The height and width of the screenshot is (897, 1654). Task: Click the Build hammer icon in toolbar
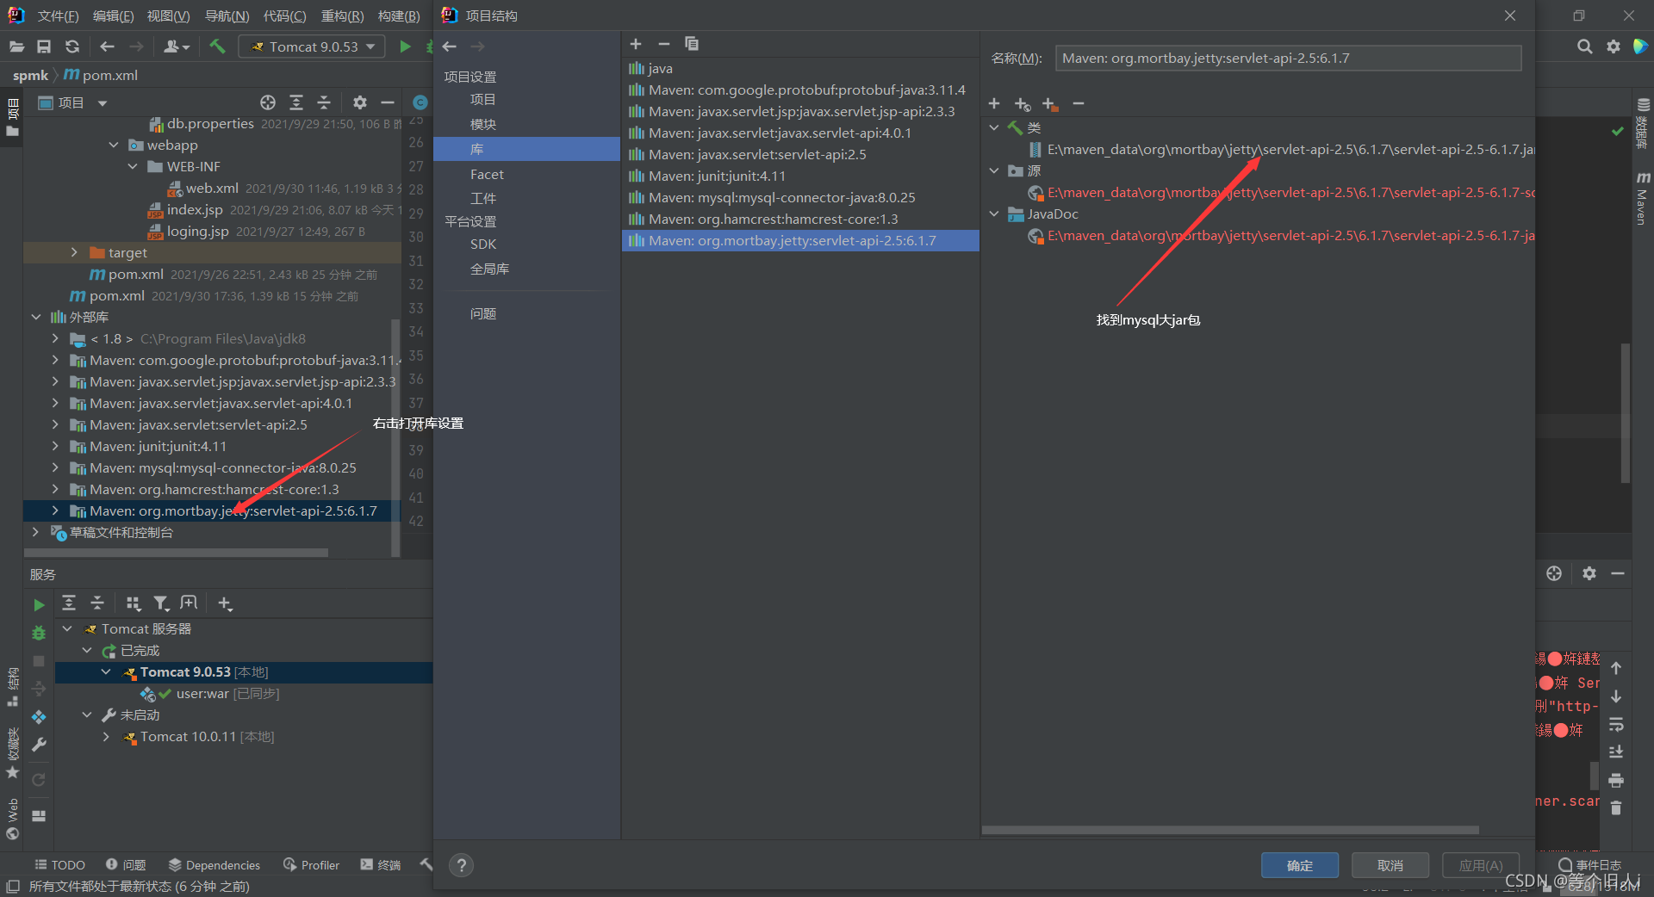(x=217, y=46)
